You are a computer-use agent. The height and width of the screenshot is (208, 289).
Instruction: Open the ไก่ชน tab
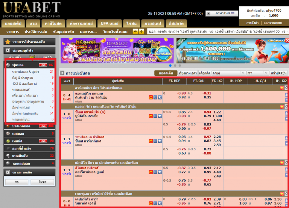131,23
